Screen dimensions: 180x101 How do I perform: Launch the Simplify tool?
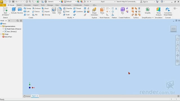click(x=147, y=11)
